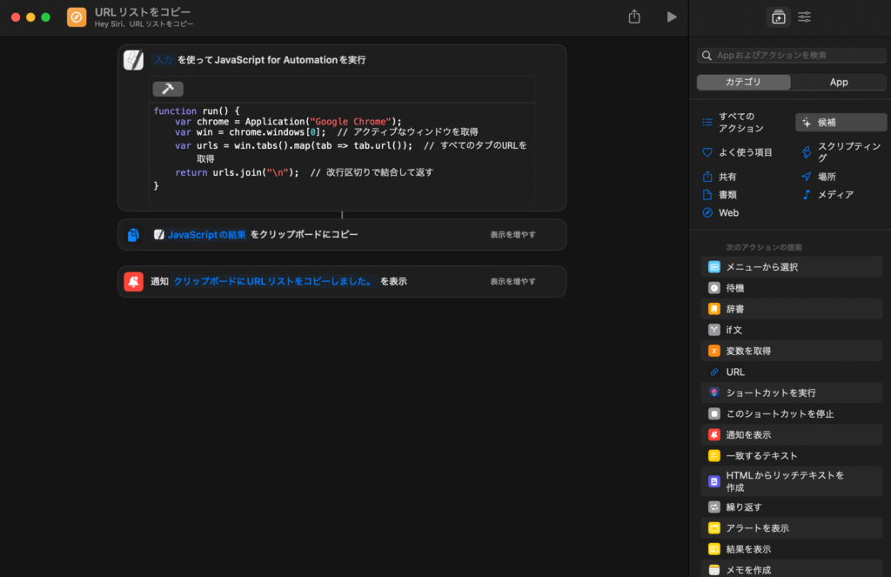Click the search field for apps and actions
The image size is (891, 577).
click(x=792, y=55)
